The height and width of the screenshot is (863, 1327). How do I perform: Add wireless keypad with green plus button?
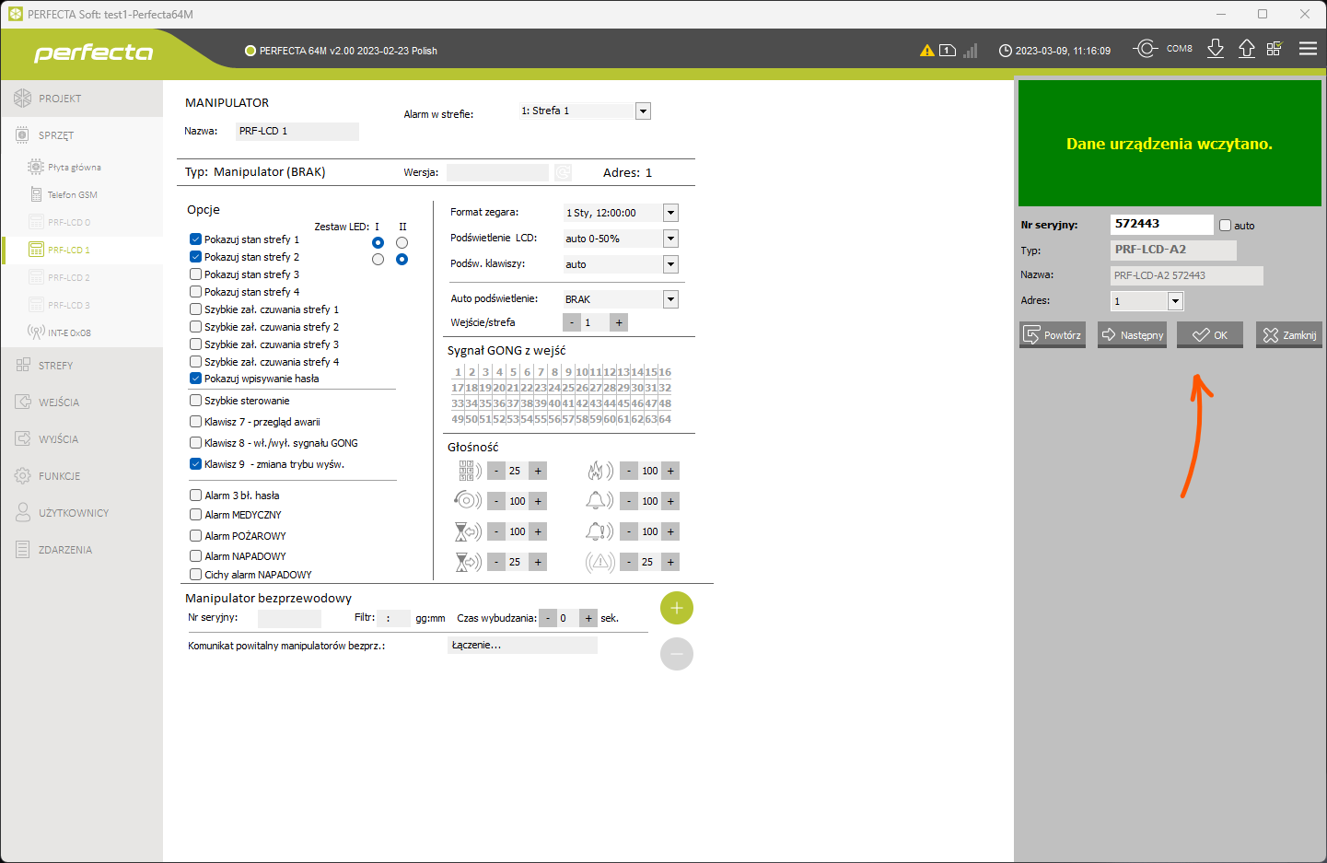coord(677,608)
